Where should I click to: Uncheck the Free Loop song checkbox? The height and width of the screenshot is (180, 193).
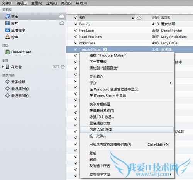76,31
